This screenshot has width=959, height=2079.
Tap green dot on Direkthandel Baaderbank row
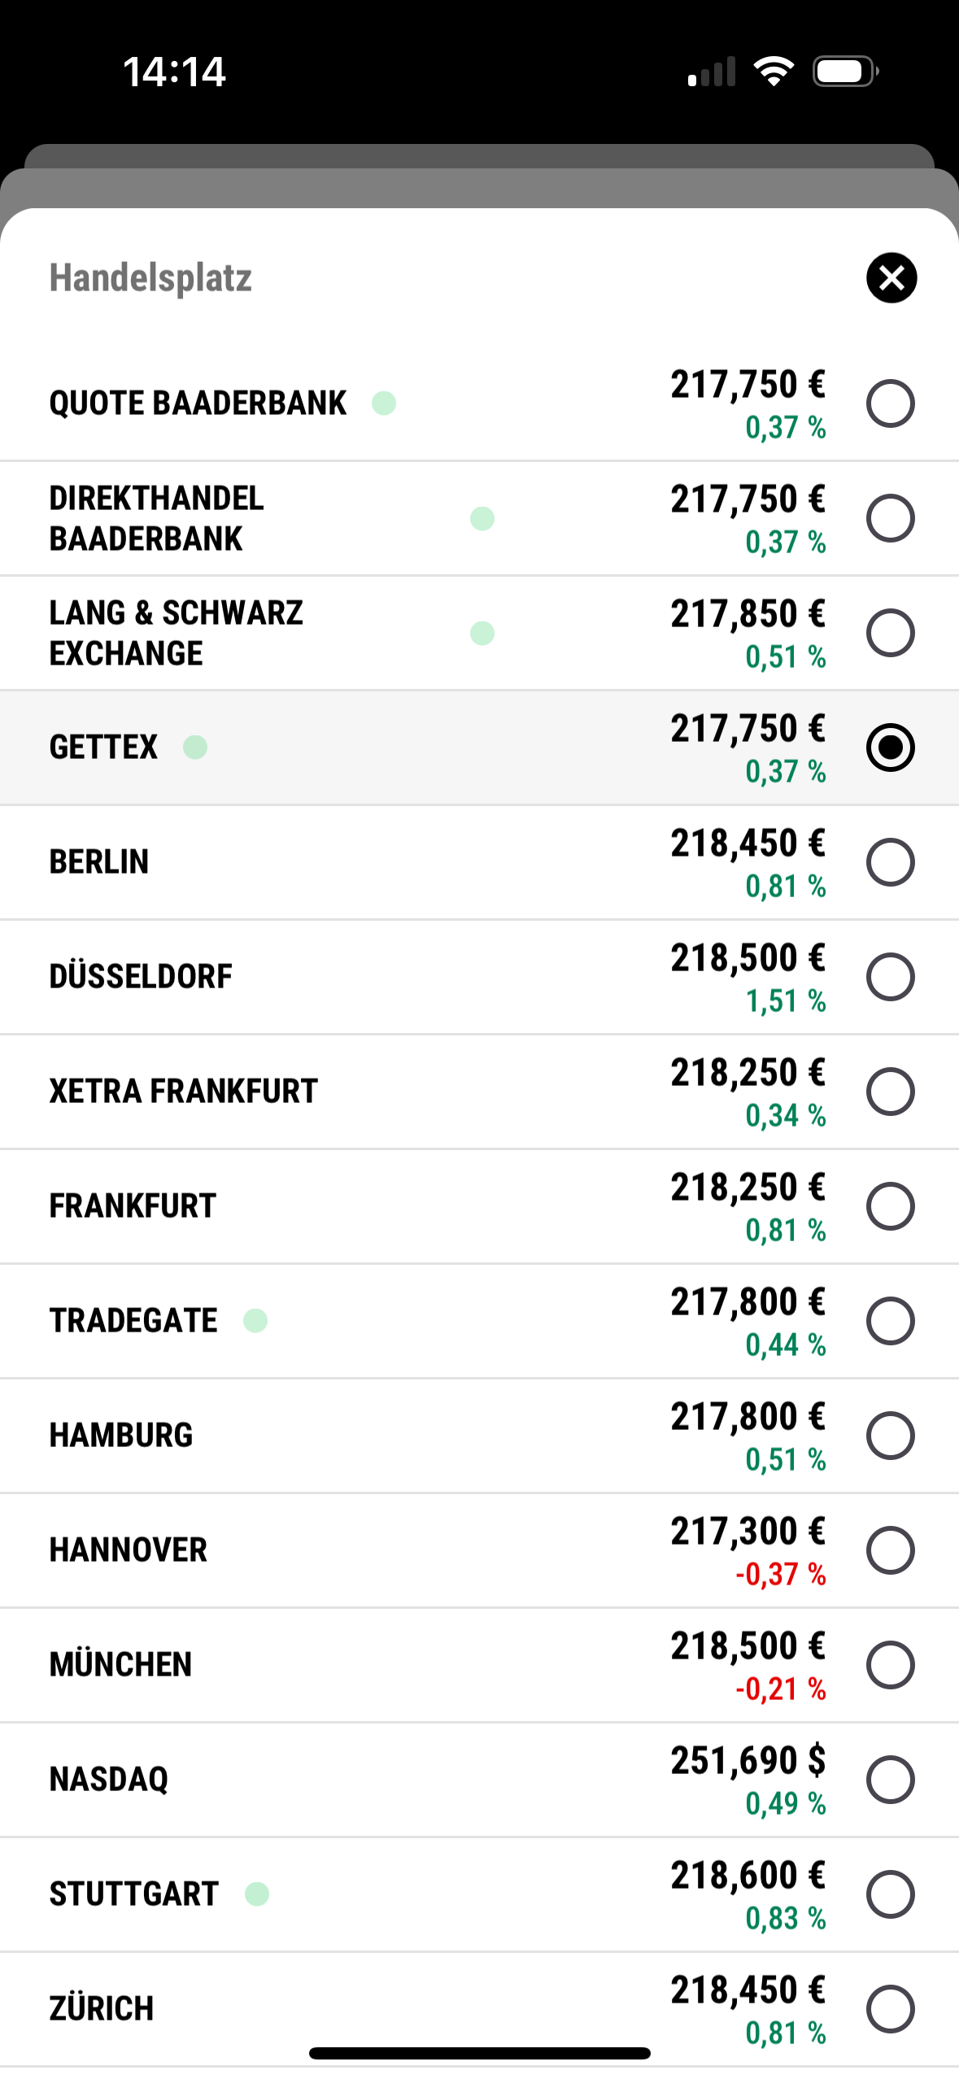pyautogui.click(x=482, y=518)
